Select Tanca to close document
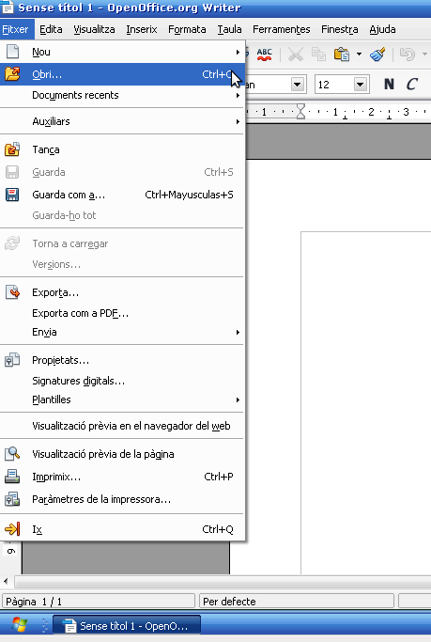 (x=122, y=149)
